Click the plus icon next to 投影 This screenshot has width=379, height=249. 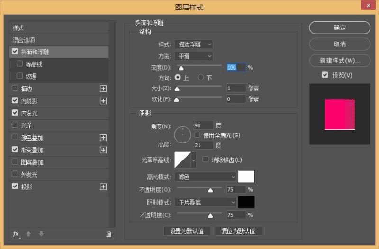tap(103, 187)
